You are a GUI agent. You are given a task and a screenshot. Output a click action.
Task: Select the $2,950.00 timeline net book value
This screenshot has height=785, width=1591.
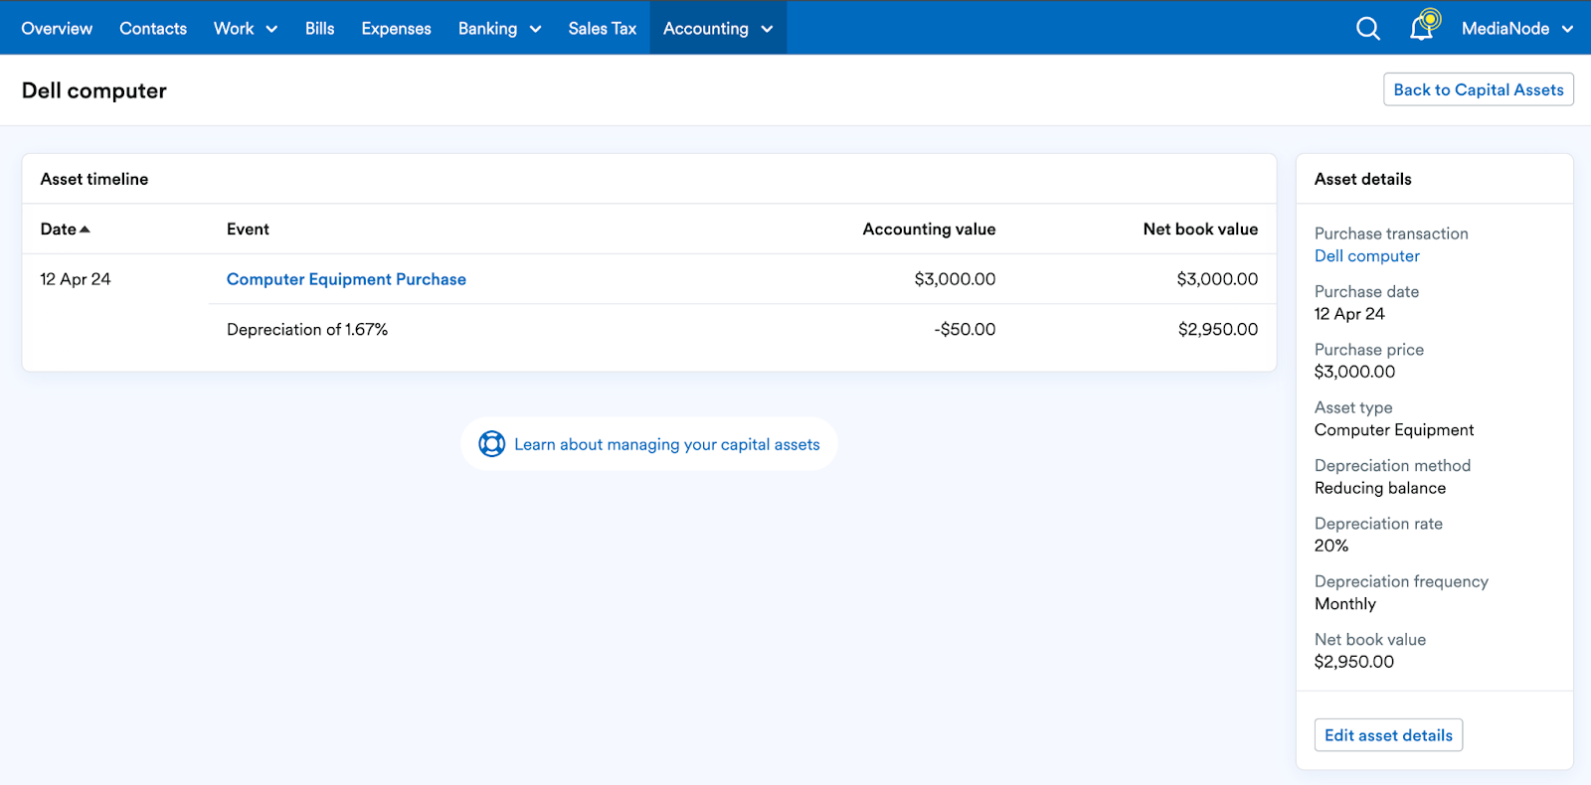(x=1218, y=329)
